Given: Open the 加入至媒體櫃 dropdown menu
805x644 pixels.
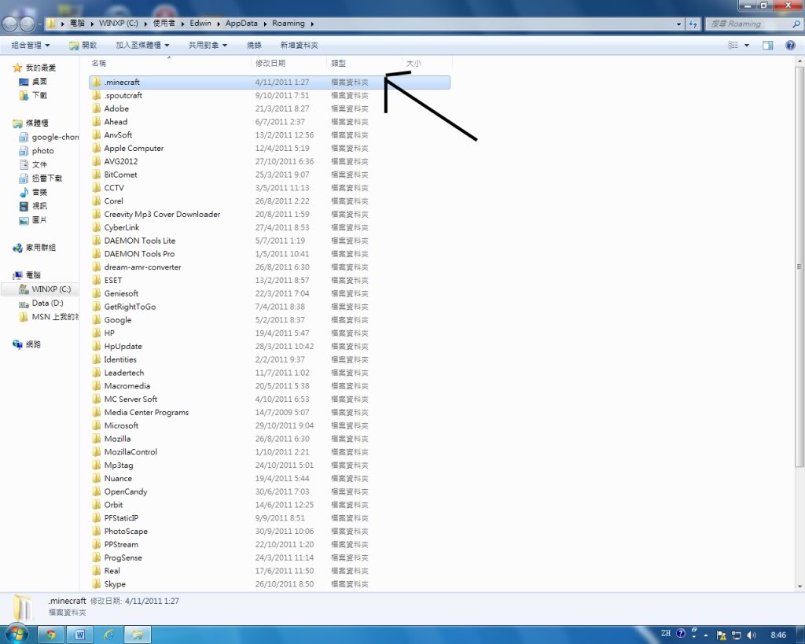Looking at the screenshot, I should coord(142,45).
